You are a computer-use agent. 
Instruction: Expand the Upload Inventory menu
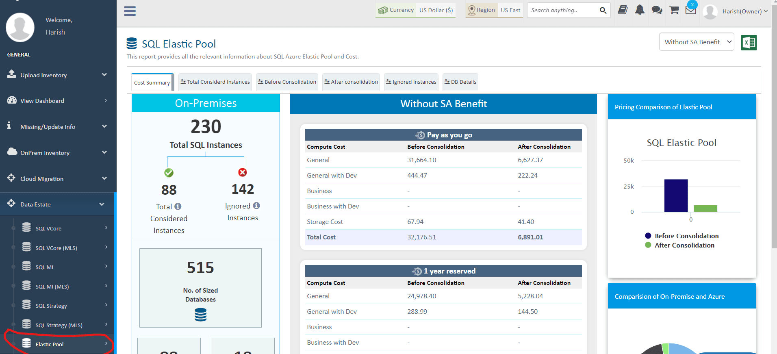point(58,75)
